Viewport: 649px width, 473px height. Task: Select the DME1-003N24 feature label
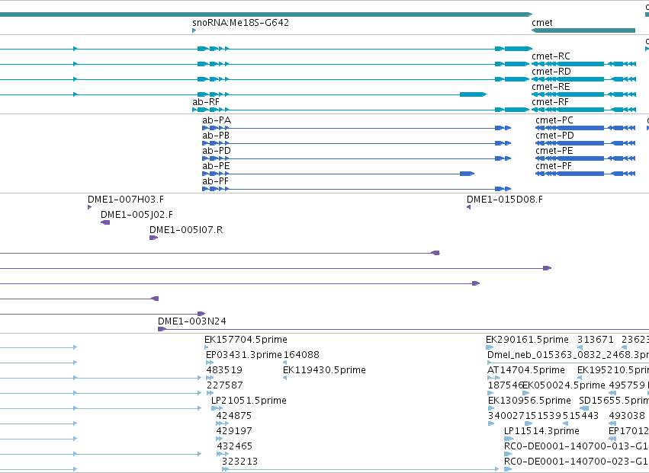click(x=192, y=321)
